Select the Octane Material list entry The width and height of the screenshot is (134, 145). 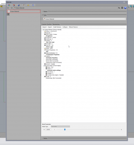pos(23,11)
